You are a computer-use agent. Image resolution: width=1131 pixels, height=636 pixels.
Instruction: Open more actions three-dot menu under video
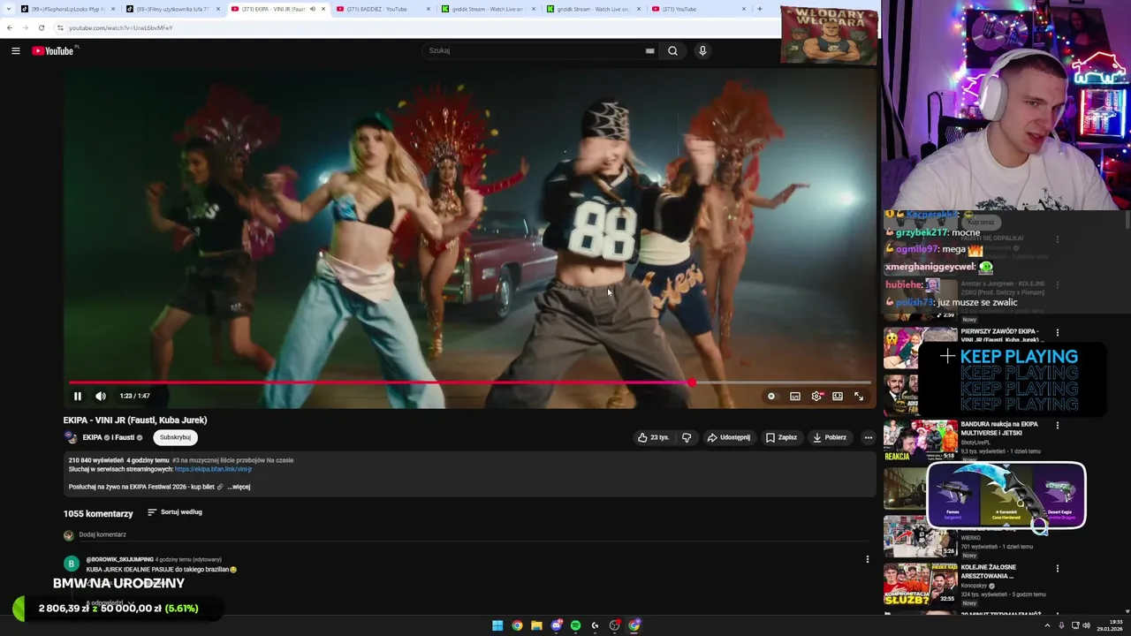(869, 437)
